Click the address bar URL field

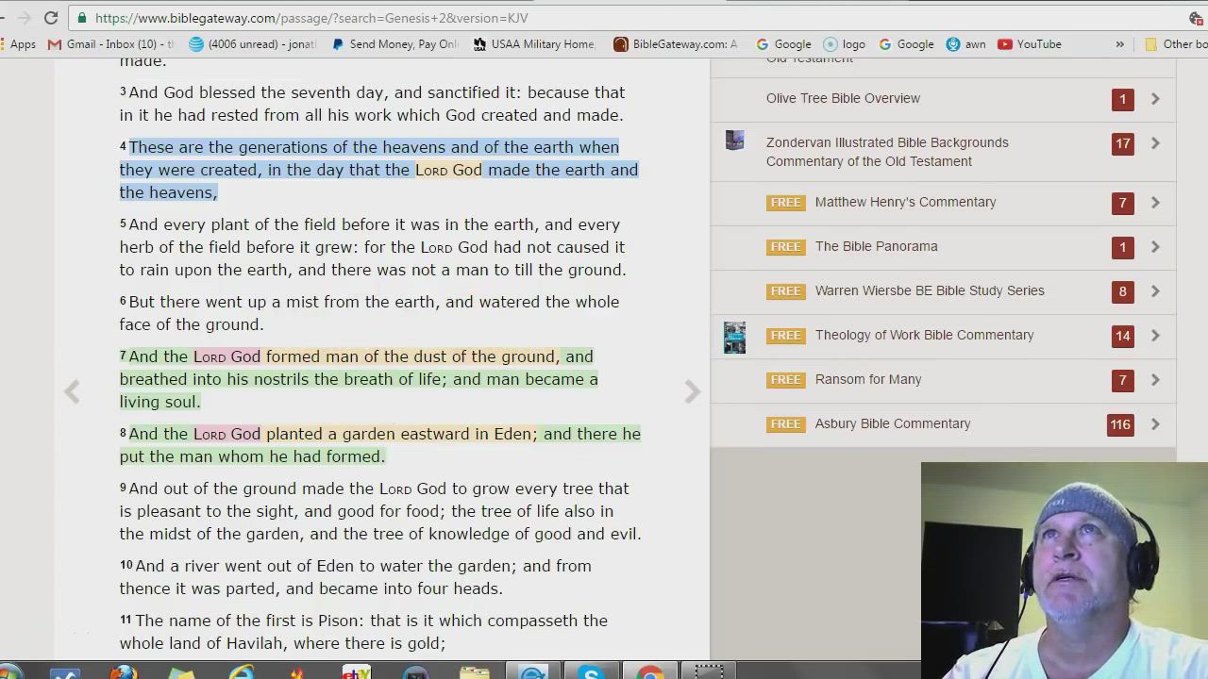coord(566,18)
